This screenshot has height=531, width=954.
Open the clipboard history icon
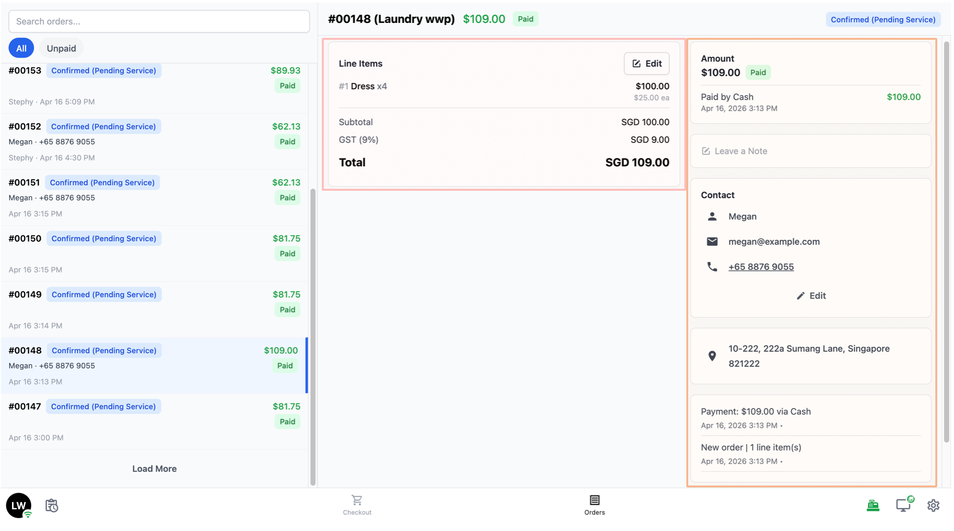click(x=52, y=506)
